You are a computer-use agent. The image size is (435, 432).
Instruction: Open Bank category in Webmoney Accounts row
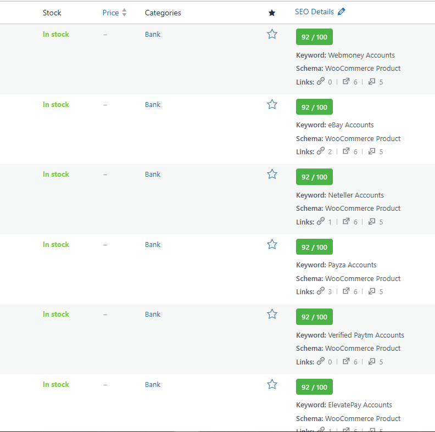pos(153,34)
